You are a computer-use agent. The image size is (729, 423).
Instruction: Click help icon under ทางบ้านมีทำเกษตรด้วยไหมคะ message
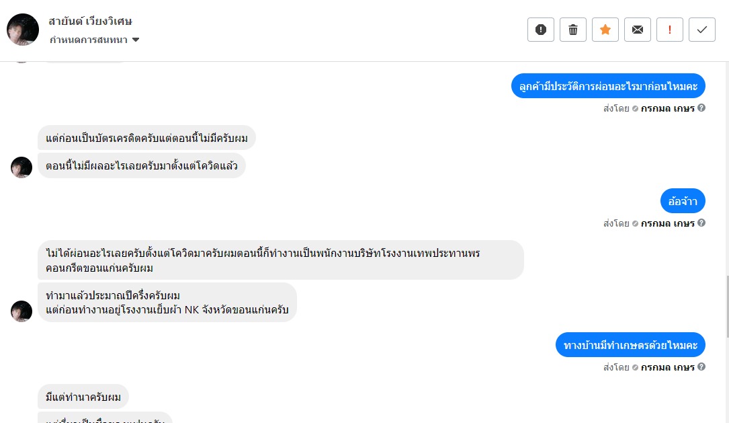(x=701, y=367)
